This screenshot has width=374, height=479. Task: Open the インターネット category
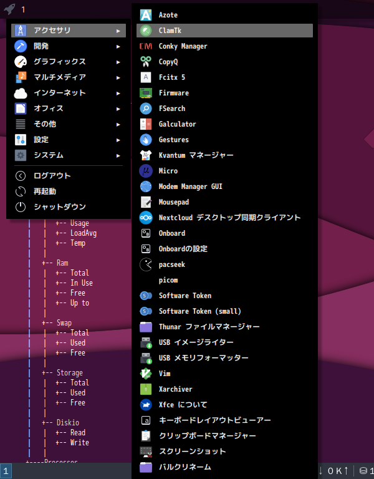[69, 93]
